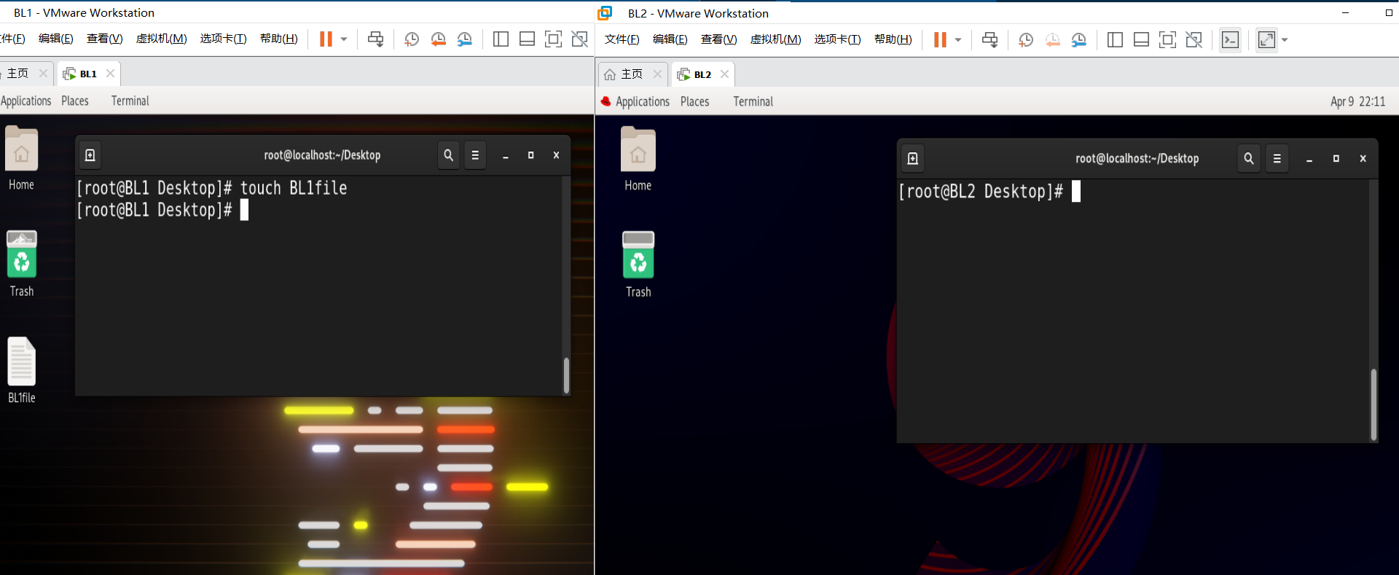Click the BL2 terminal scrollbar

[x=1373, y=404]
